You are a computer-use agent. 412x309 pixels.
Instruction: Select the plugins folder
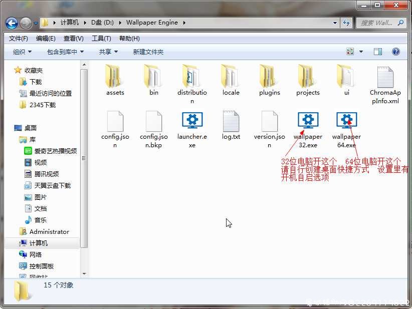(x=269, y=80)
